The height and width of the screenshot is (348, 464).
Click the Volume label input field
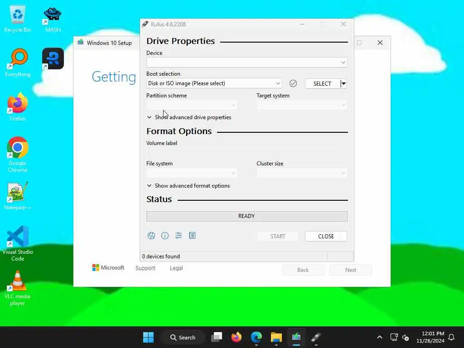click(x=247, y=152)
